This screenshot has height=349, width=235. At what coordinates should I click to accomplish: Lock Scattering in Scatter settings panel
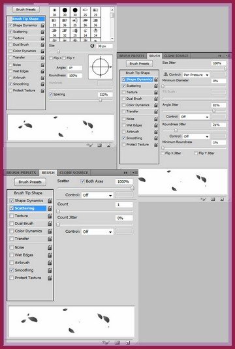50,209
